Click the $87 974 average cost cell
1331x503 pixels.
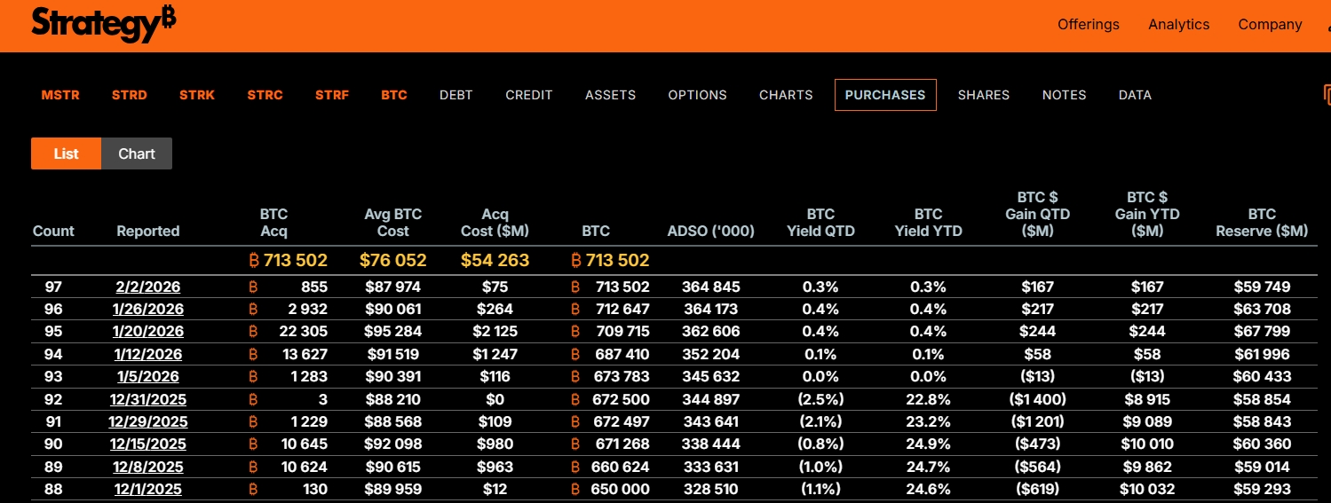tap(392, 287)
